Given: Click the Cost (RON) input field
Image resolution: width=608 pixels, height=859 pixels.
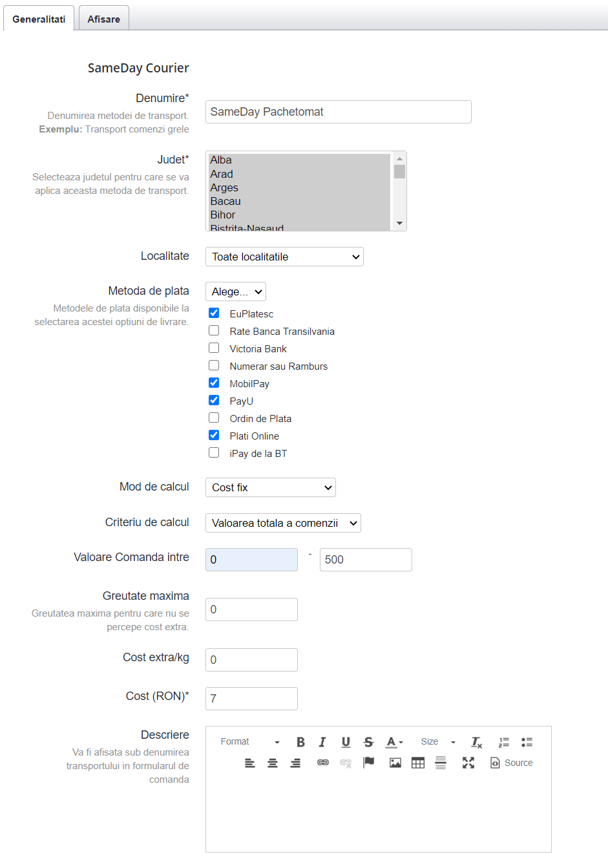Looking at the screenshot, I should pos(251,699).
